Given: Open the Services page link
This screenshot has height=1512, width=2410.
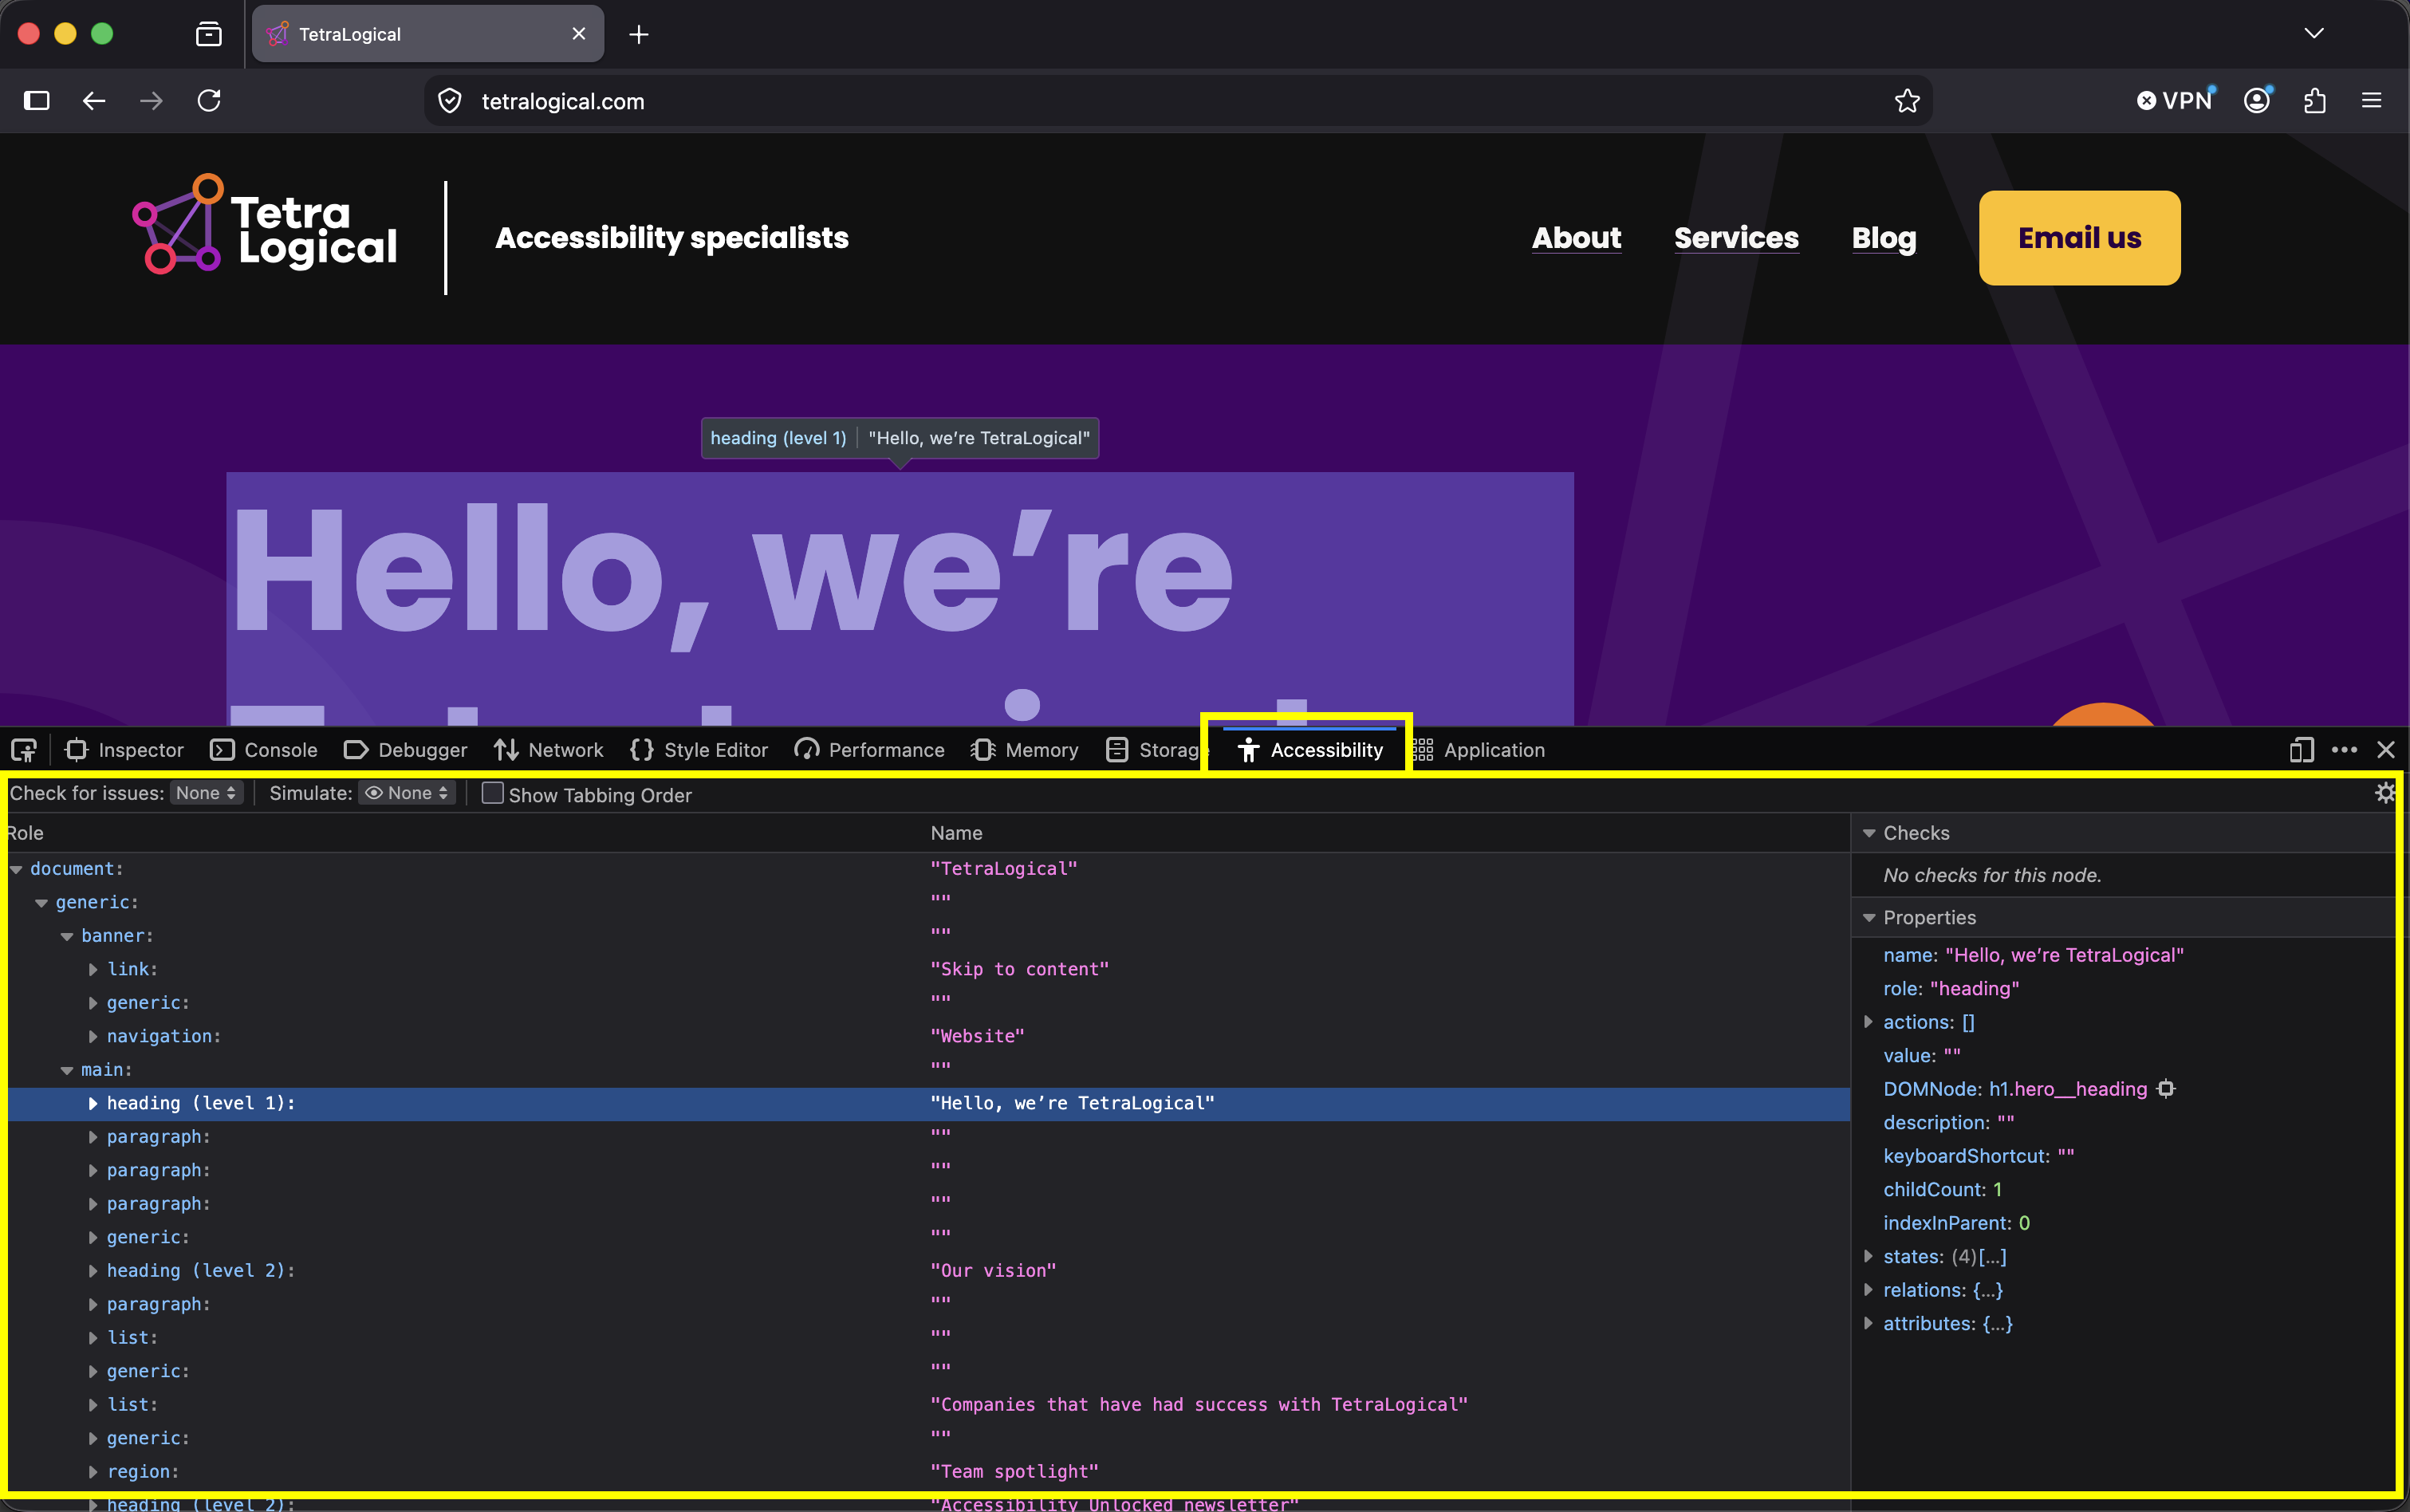Looking at the screenshot, I should point(1736,238).
